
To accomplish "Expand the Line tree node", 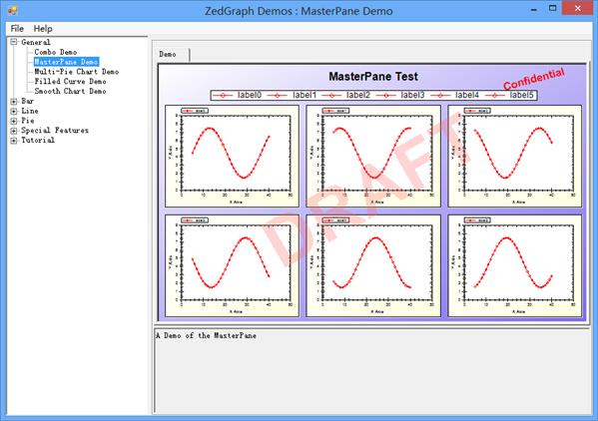I will pos(14,112).
